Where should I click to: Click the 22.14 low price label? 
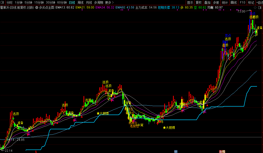(8, 151)
